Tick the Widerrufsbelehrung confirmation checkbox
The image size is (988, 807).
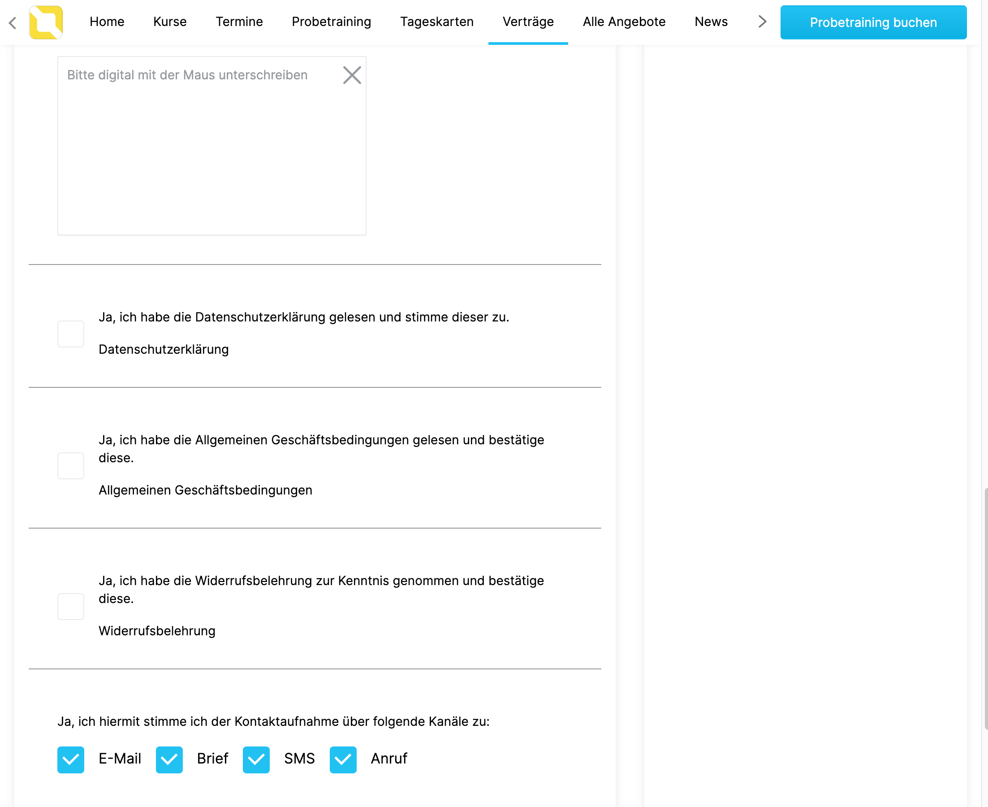(x=71, y=606)
